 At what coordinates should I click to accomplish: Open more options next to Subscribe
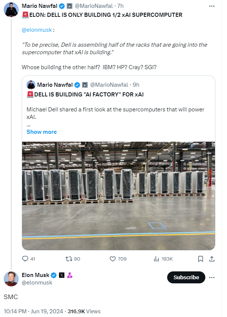[212, 277]
